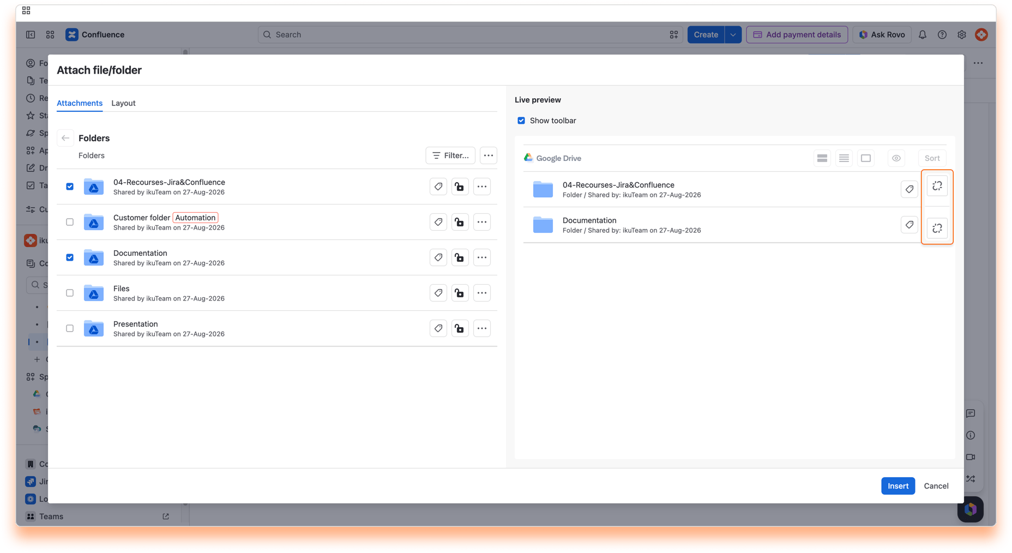Open Confluence notifications bell

923,34
